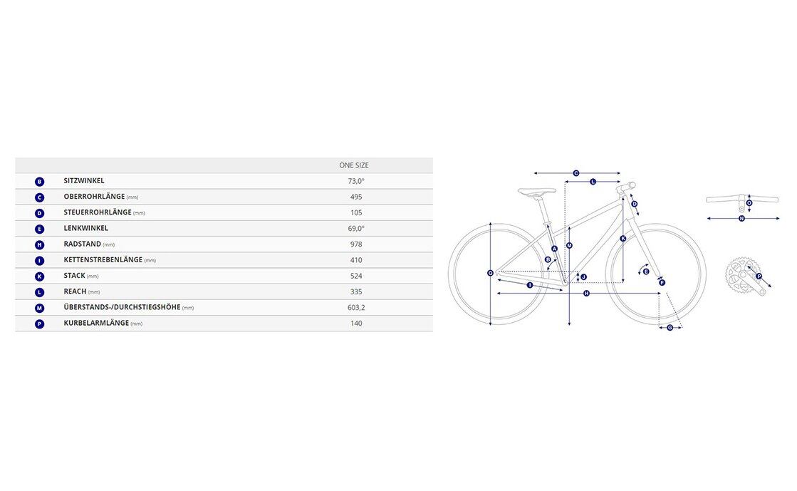Click the C badge beside Oberrohrlänge
This screenshot has width=797, height=491.
[39, 197]
